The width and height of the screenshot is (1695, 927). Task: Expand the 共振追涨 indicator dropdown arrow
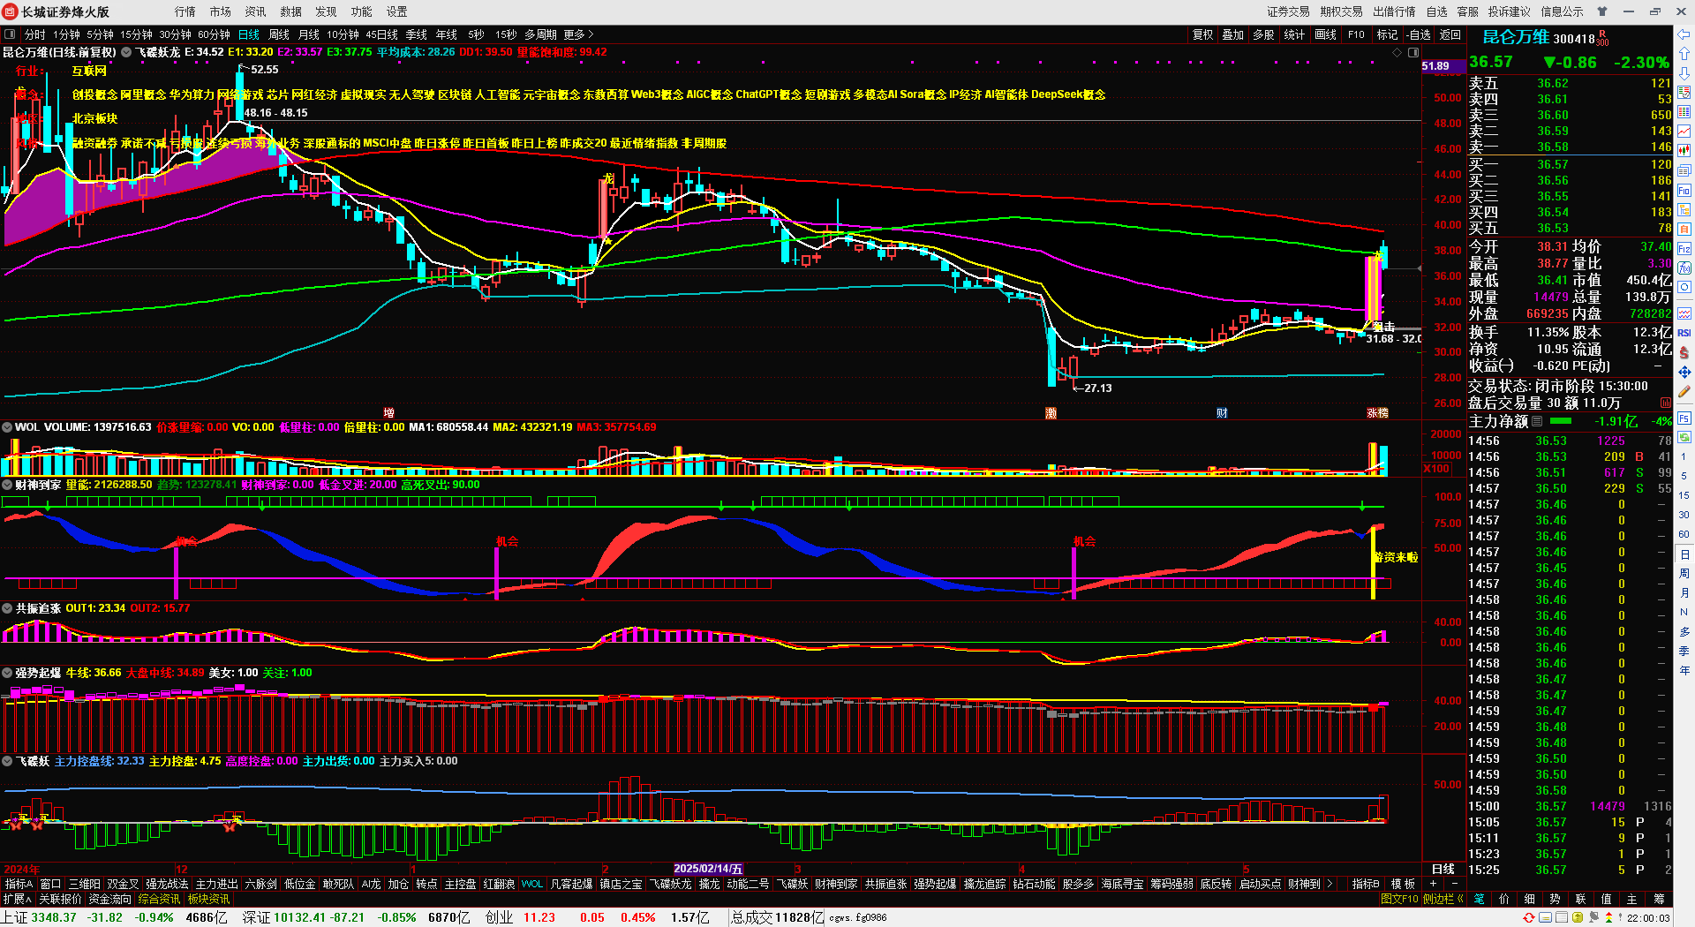pyautogui.click(x=7, y=608)
